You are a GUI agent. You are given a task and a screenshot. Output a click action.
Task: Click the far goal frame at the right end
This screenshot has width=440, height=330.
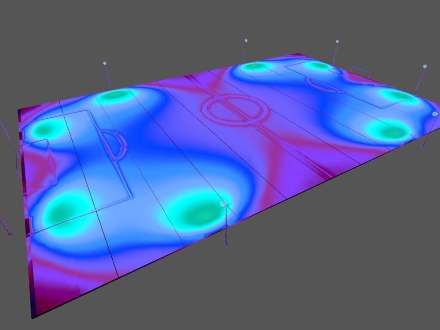(360, 71)
